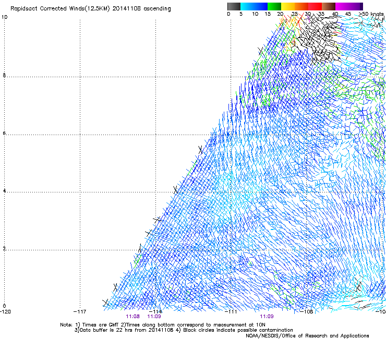
Task: Click the plot title 'Rapidscat Corrected Winds(12.5KM) 20141108 ascending'
Action: pyautogui.click(x=91, y=9)
